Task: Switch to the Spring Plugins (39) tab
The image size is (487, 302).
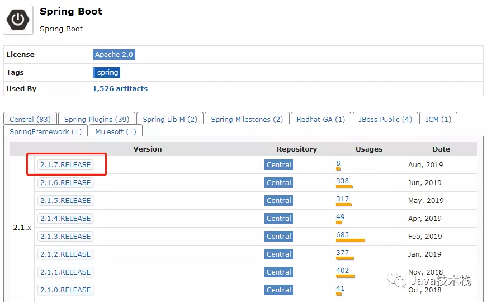Action: pos(97,119)
